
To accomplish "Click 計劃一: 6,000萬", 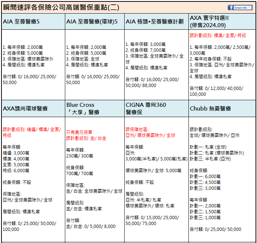I will coord(205,177).
